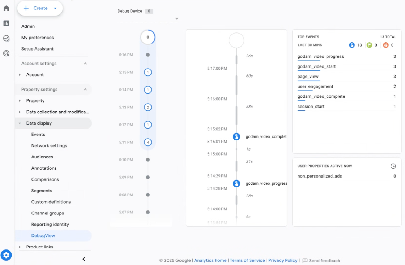Click the Admin gear icon
This screenshot has width=405, height=265.
[6, 255]
